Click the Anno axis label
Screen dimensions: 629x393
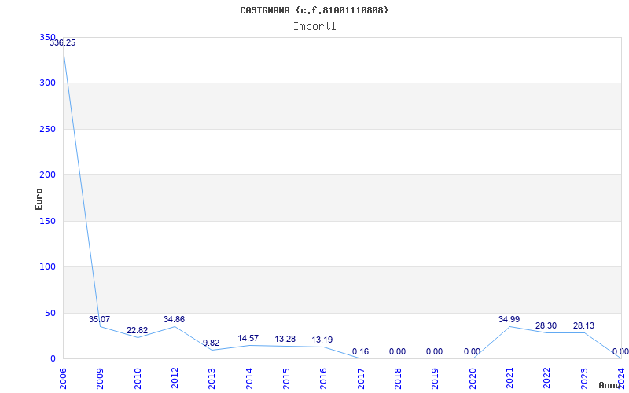point(611,385)
